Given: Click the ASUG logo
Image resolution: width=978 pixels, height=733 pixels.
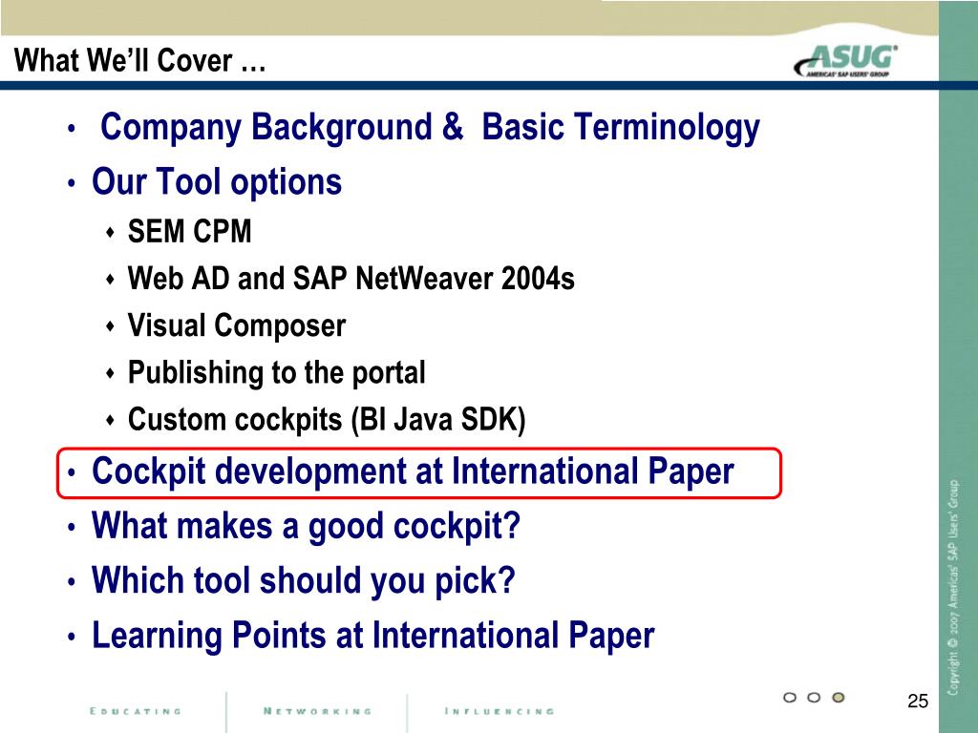Looking at the screenshot, I should [846, 60].
